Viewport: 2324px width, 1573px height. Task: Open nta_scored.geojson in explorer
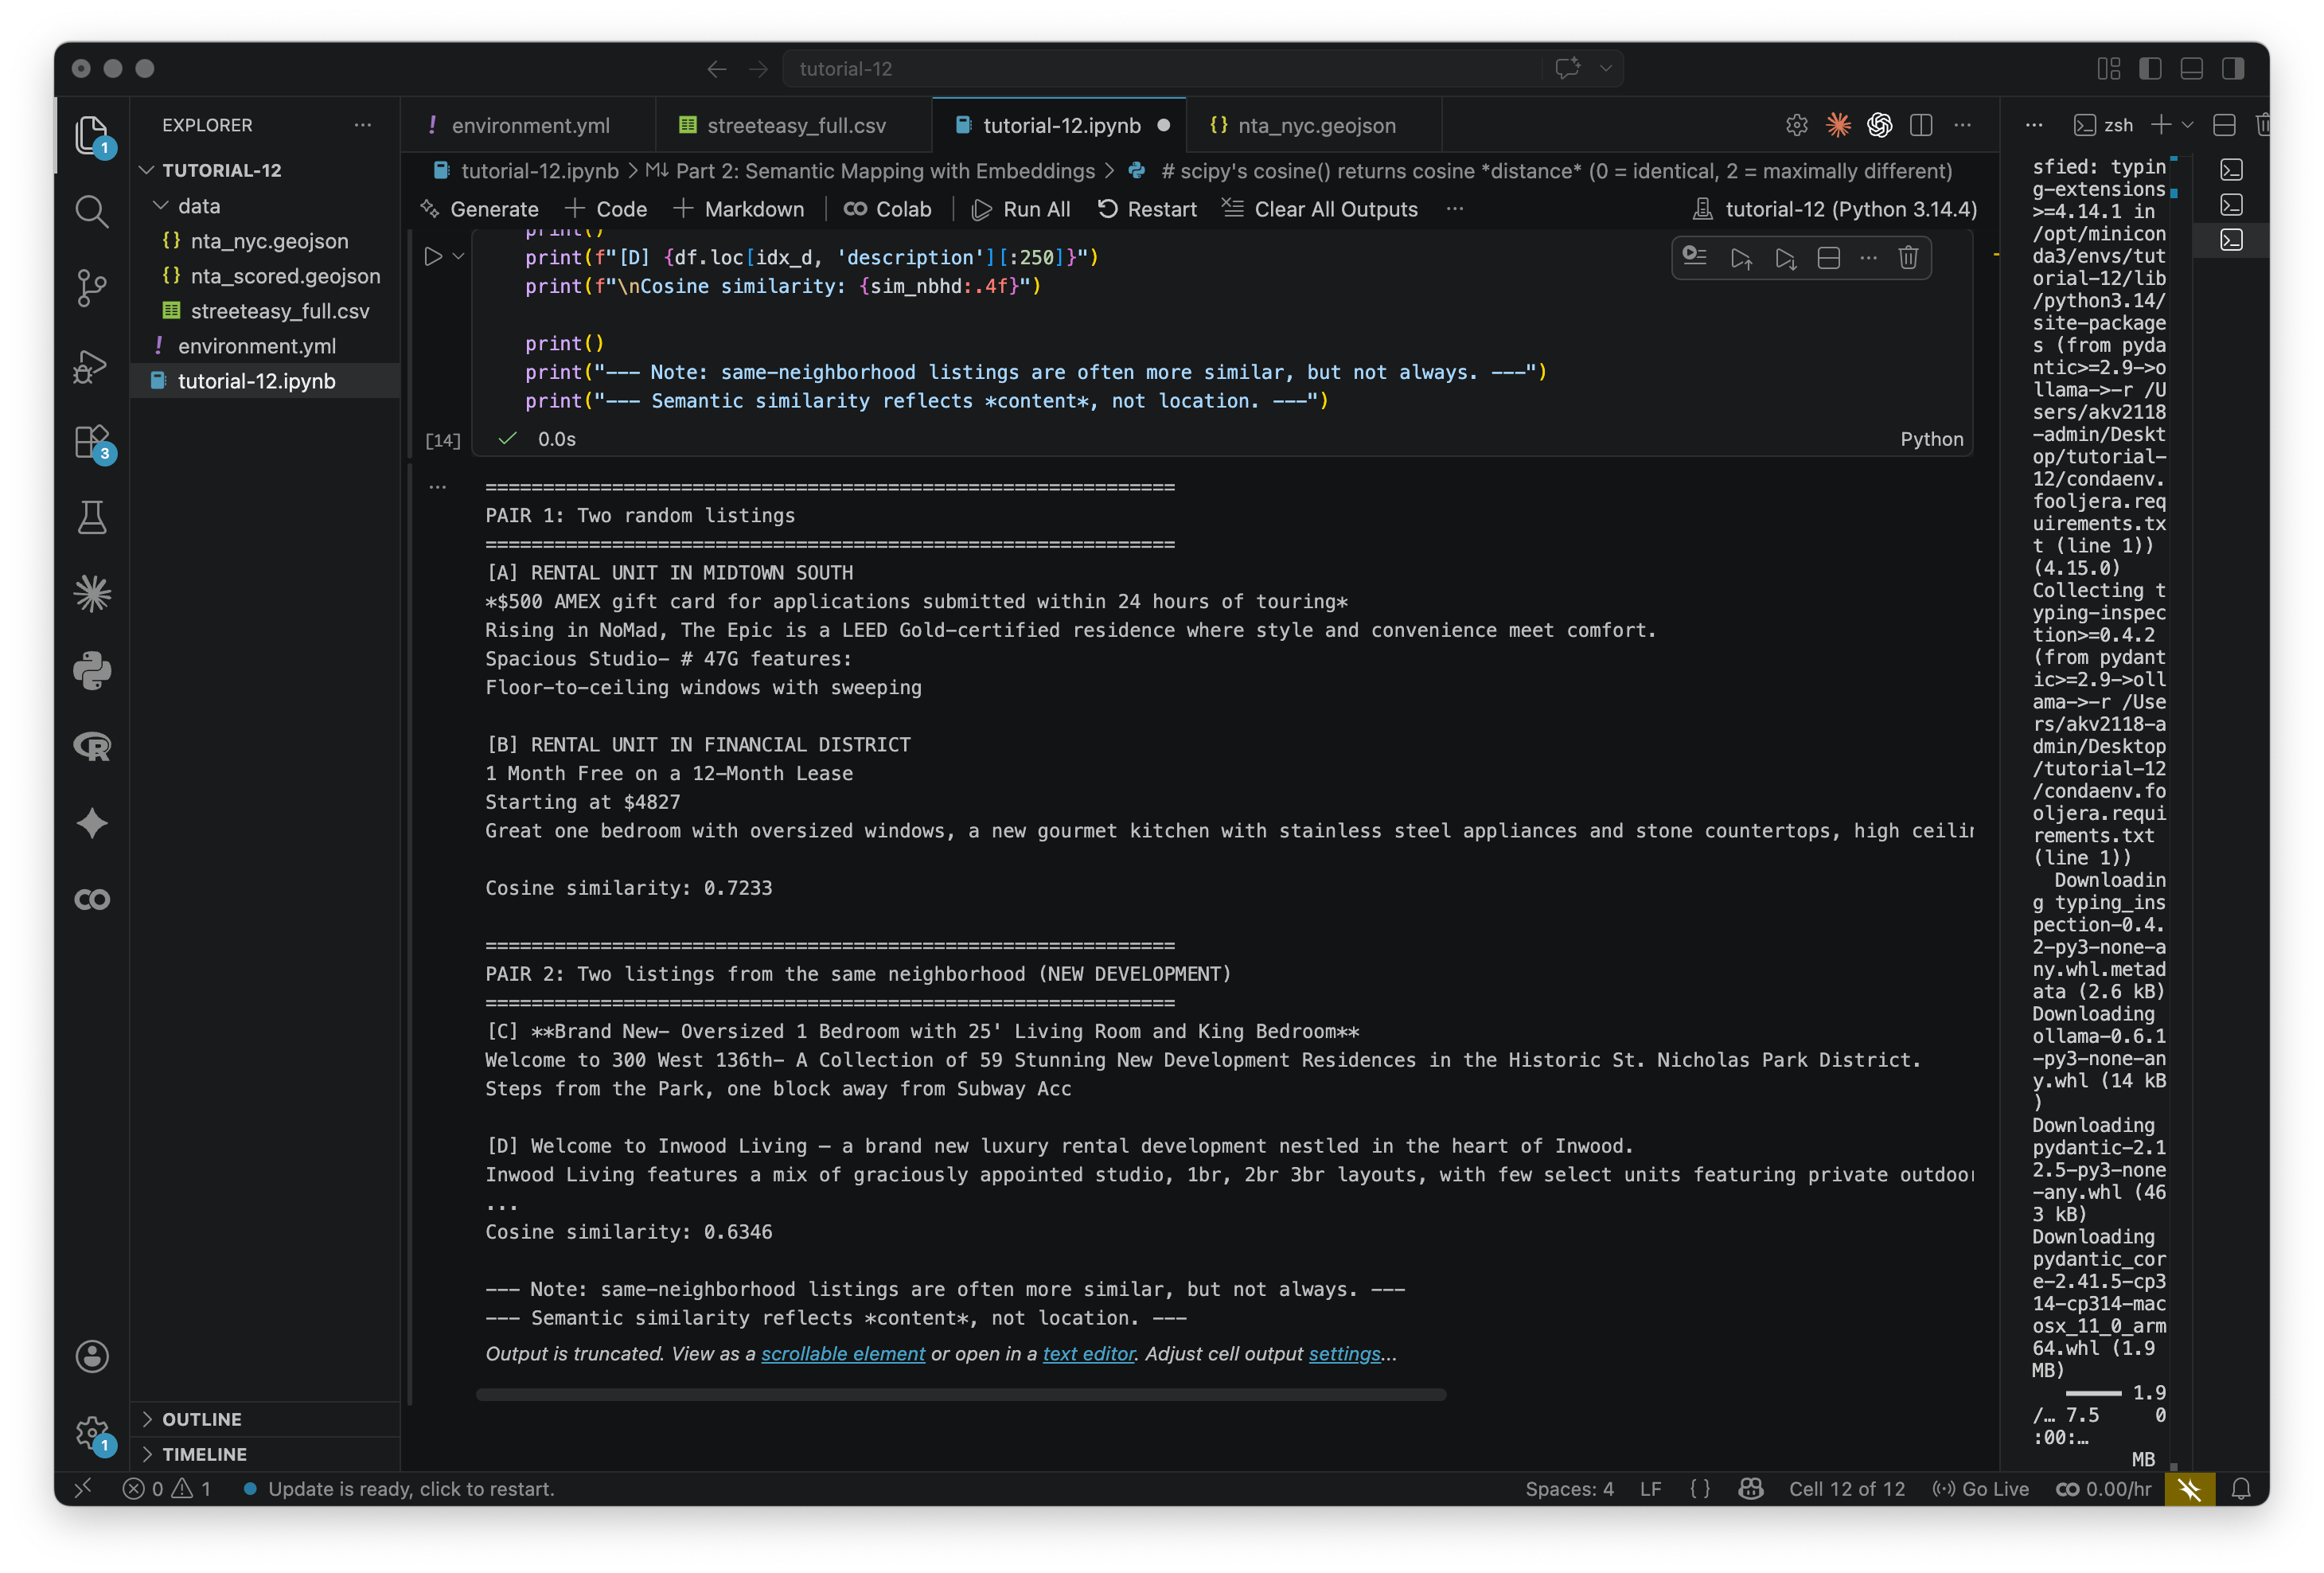pos(285,276)
